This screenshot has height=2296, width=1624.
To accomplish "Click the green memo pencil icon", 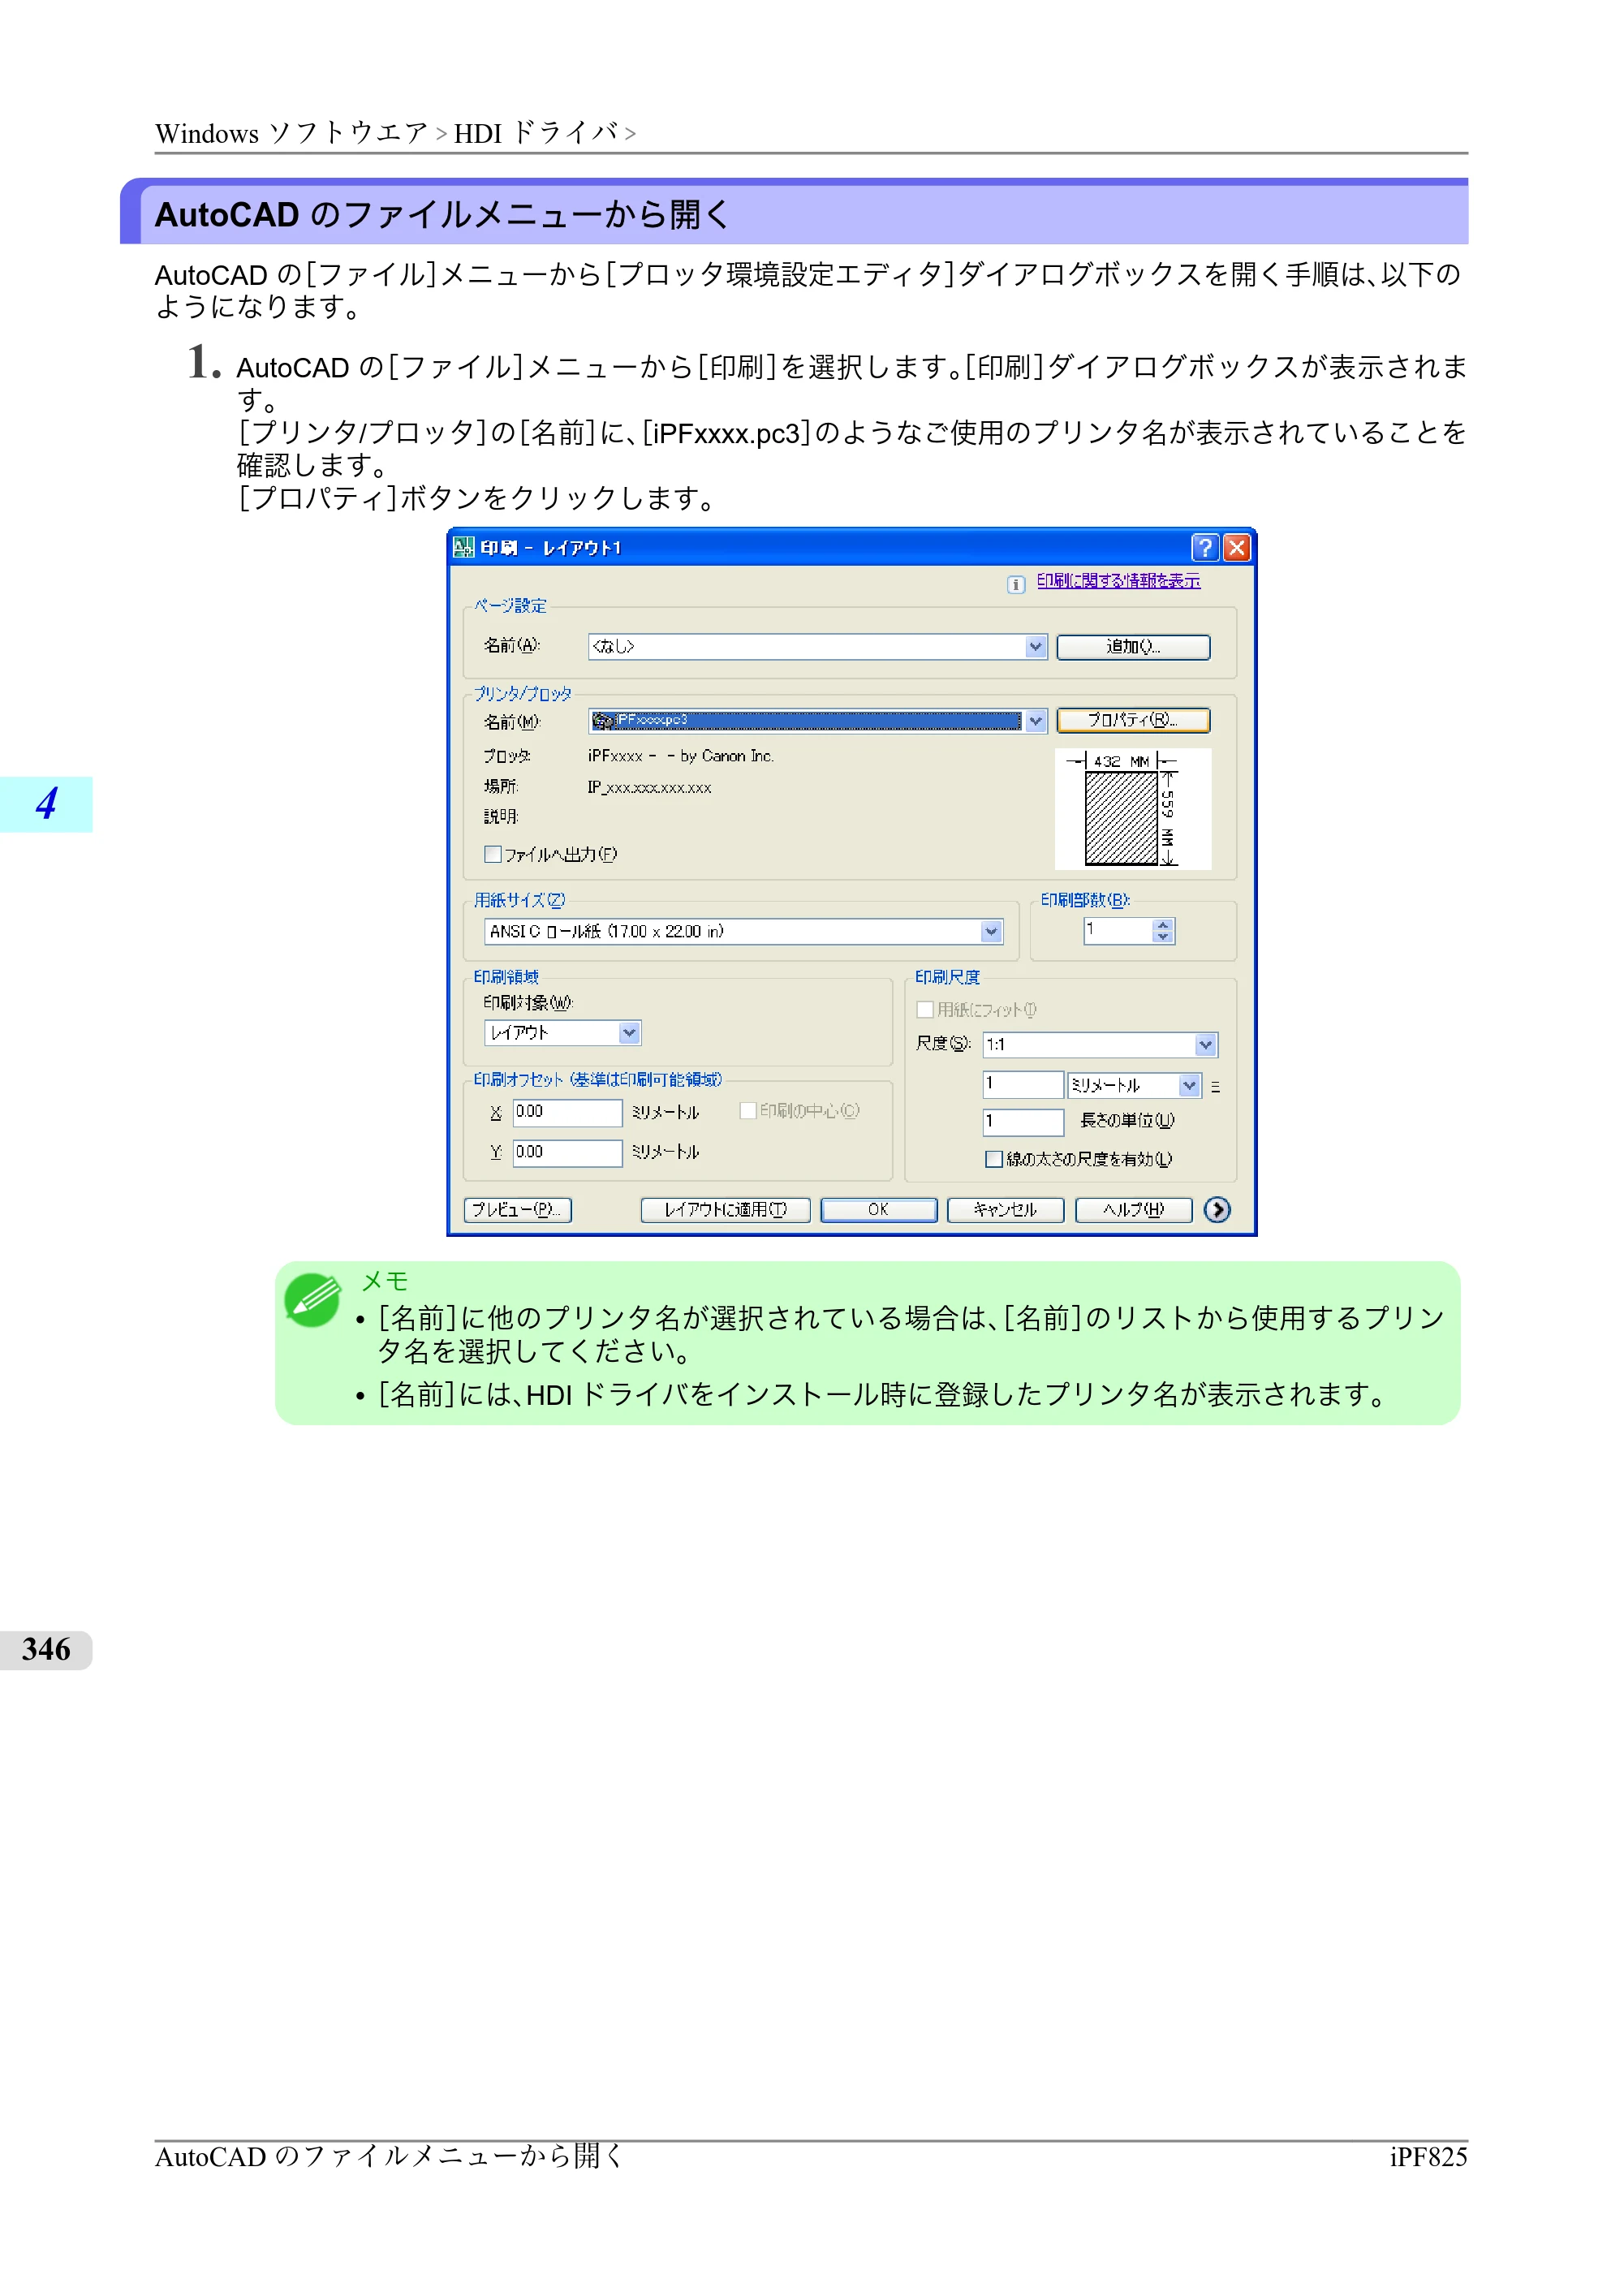I will 312,1300.
